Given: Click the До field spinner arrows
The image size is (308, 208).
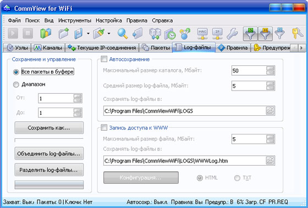Looking at the screenshot, I should point(78,113).
